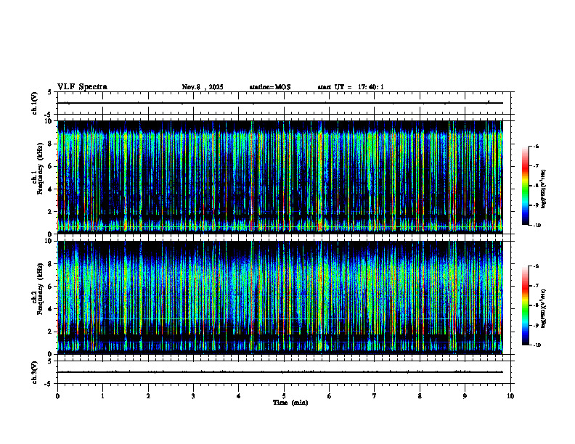
Task: Click the ch.2 color bar log(PSD) unit label
Action: (544, 308)
